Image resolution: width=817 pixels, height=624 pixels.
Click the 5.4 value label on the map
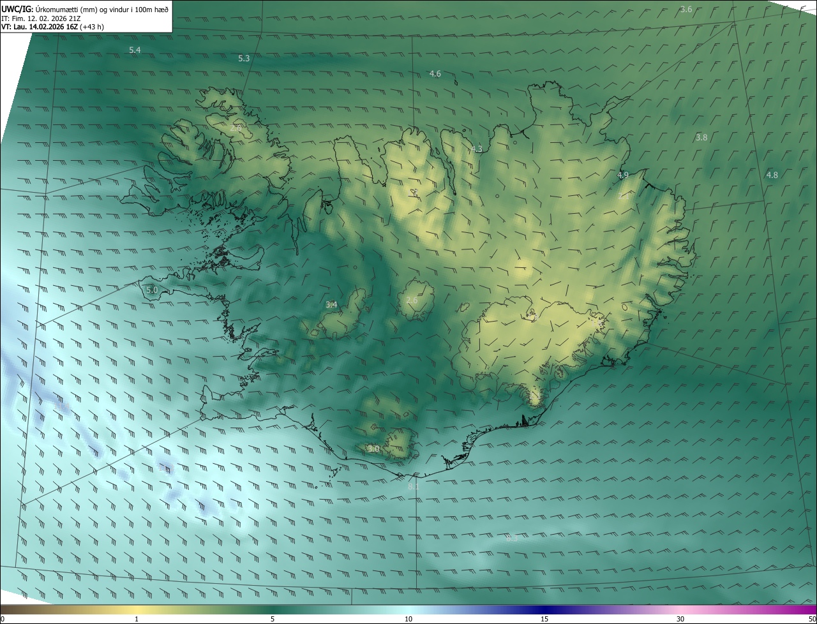[135, 50]
